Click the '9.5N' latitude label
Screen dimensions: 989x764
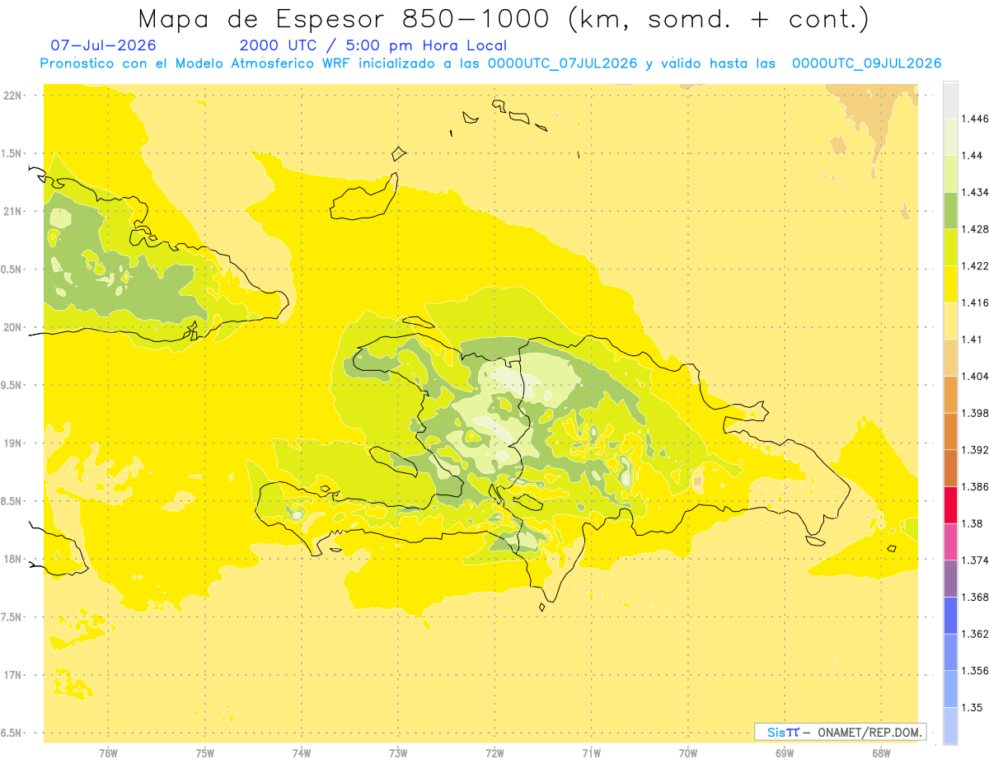(x=12, y=385)
